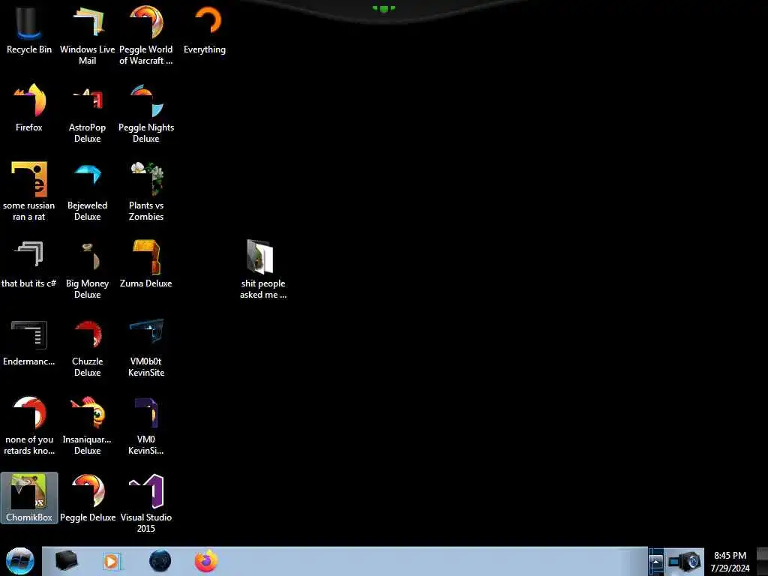This screenshot has height=576, width=768.
Task: Select the VM0b0t KevinSite shortcut
Action: click(x=146, y=348)
